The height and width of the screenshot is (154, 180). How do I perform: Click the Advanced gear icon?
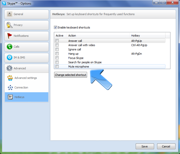click(x=9, y=68)
